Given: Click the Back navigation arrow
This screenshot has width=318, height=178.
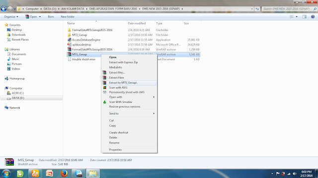Looking at the screenshot, I should [3, 9].
